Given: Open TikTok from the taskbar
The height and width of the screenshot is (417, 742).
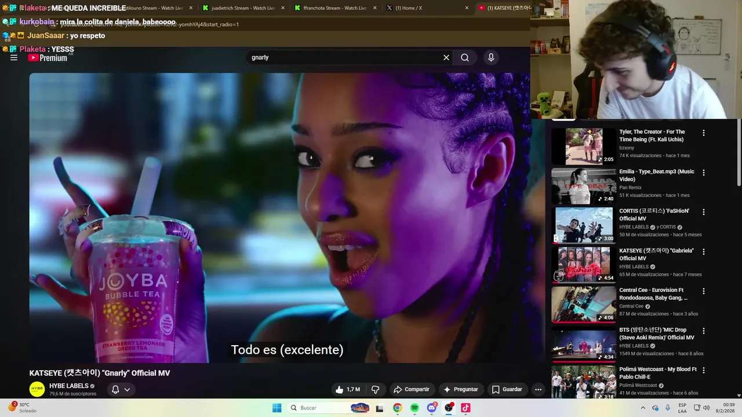Looking at the screenshot, I should coord(465,408).
